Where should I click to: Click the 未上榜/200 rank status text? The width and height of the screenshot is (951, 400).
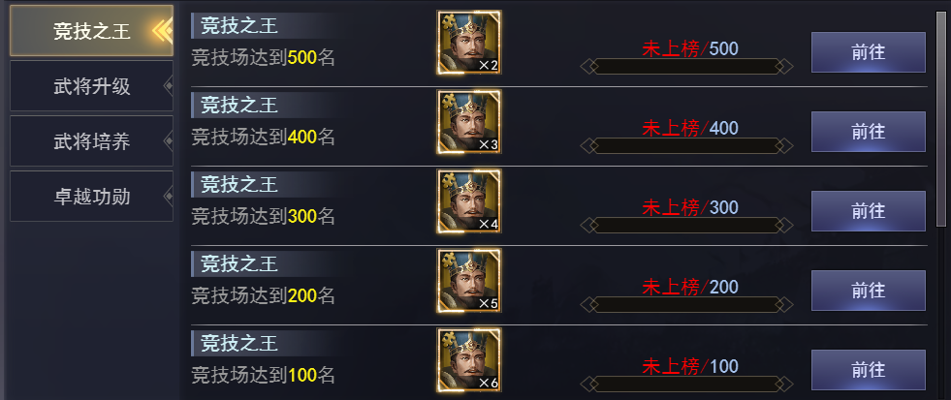[690, 287]
